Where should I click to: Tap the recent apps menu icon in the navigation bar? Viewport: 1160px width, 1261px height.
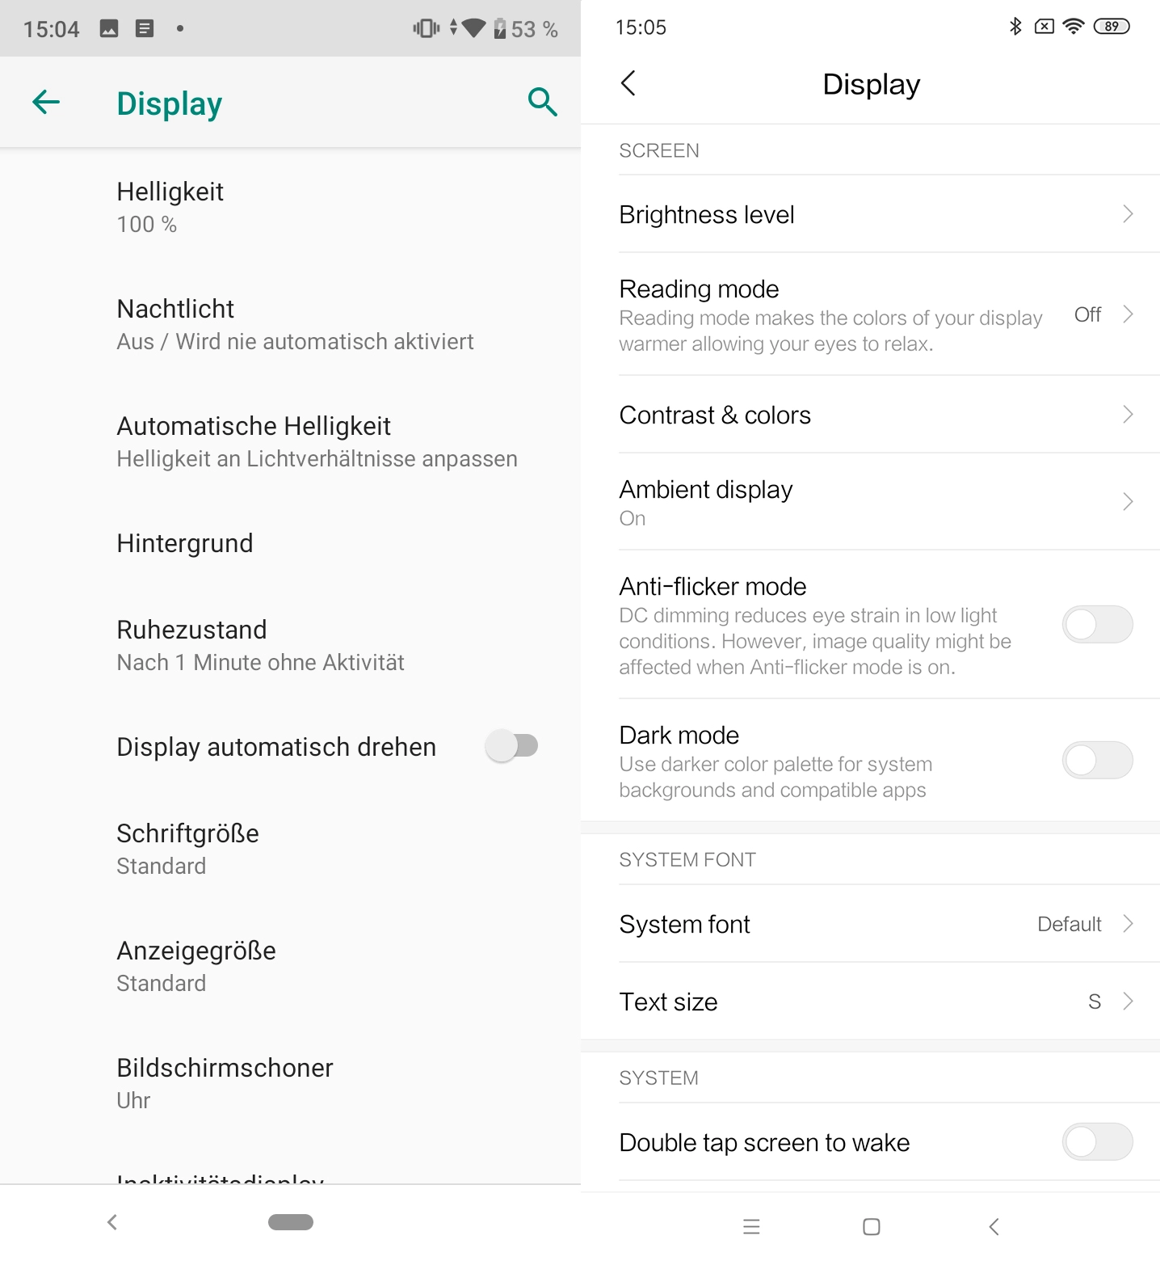pos(751,1226)
